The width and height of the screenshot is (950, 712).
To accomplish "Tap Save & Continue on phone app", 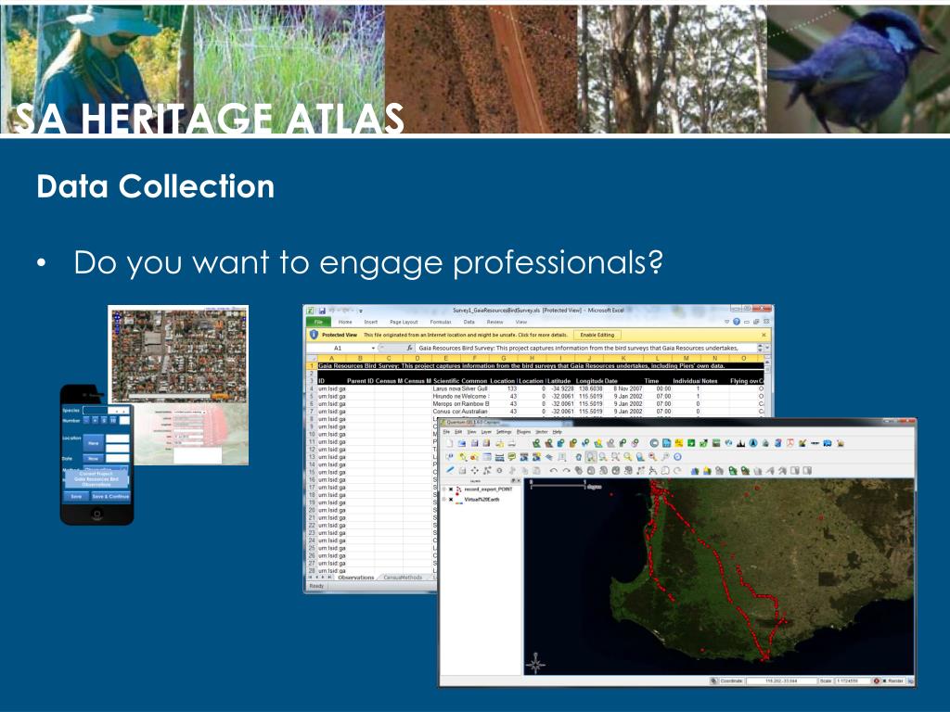I will pos(110,496).
